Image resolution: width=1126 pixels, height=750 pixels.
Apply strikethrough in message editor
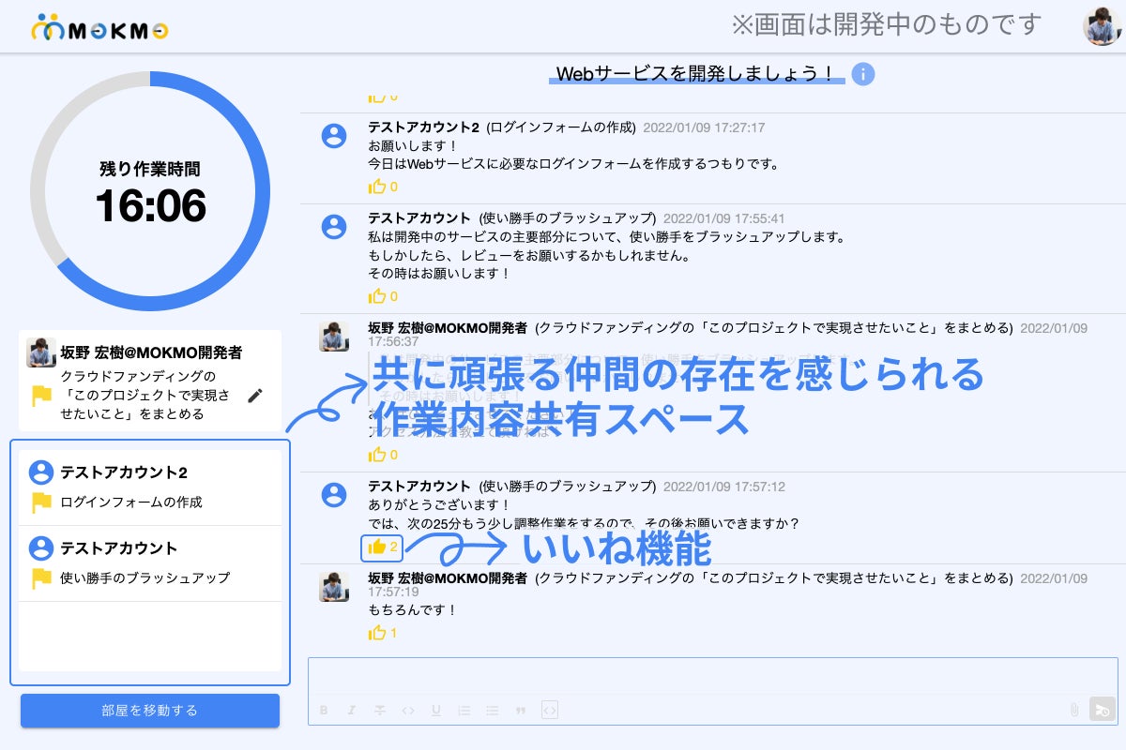(x=379, y=711)
